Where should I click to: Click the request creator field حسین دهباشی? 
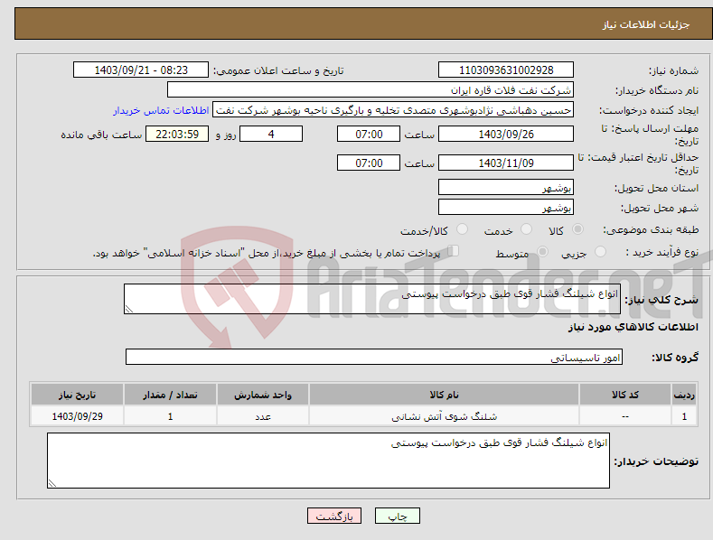click(x=393, y=110)
